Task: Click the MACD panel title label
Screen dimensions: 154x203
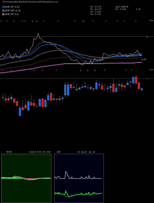Action: (9, 152)
